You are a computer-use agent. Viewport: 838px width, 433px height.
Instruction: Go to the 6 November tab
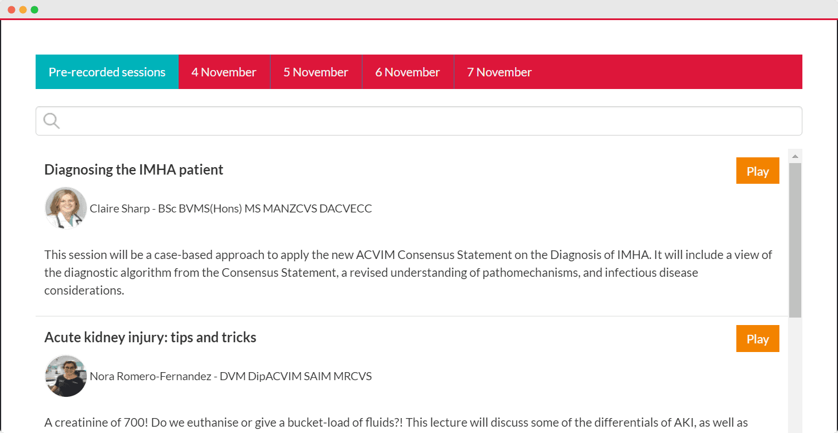[x=408, y=72]
